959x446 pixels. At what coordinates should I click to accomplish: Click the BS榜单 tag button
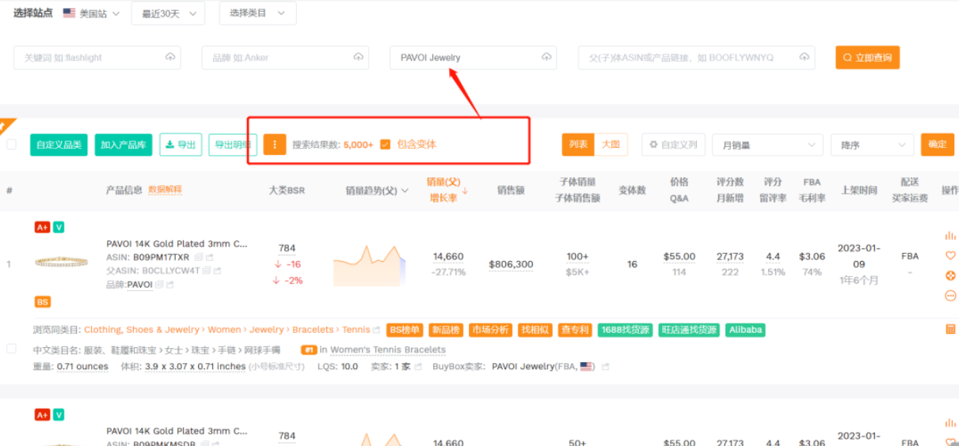405,330
